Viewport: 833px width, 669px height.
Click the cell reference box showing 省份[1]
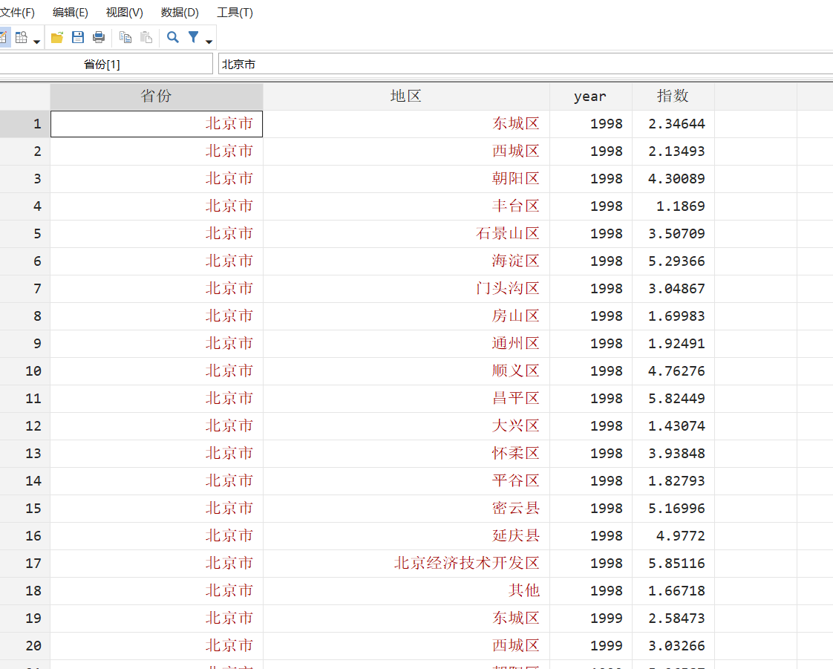[x=105, y=65]
